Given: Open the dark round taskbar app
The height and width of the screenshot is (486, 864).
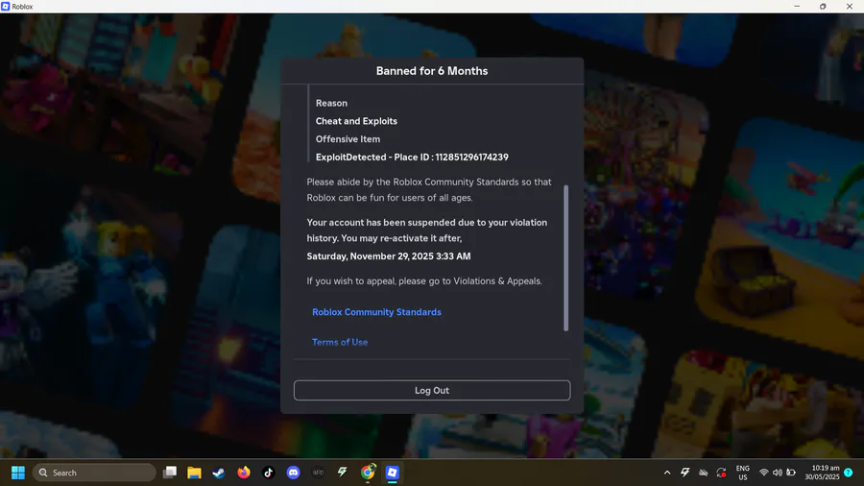Looking at the screenshot, I should click(318, 473).
